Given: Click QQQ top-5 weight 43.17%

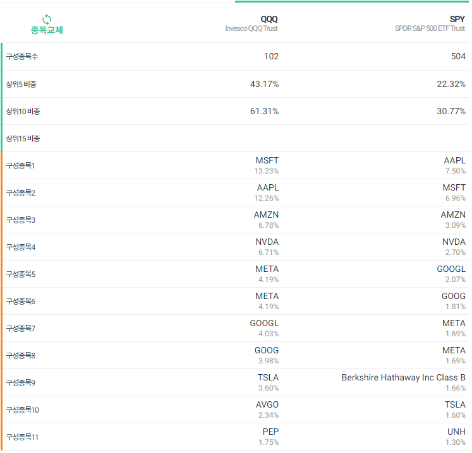Looking at the screenshot, I should click(x=264, y=84).
